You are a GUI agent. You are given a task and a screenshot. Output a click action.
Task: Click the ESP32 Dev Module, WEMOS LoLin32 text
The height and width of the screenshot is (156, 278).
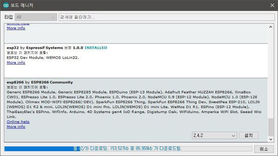43,58
